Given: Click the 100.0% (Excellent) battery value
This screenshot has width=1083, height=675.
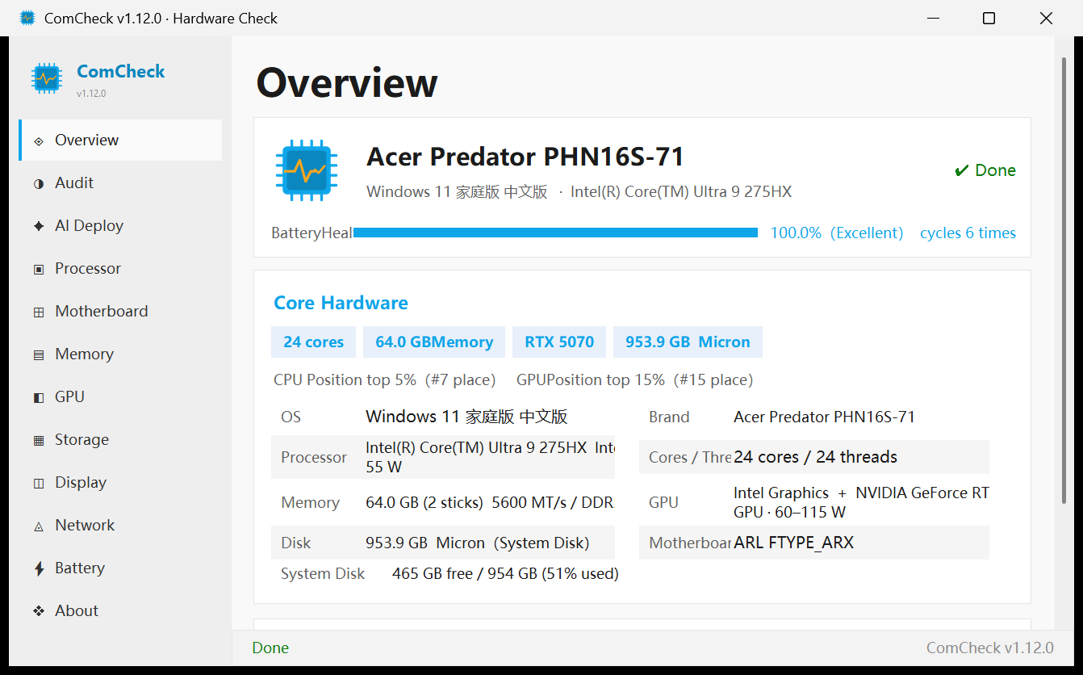Looking at the screenshot, I should coord(837,233).
